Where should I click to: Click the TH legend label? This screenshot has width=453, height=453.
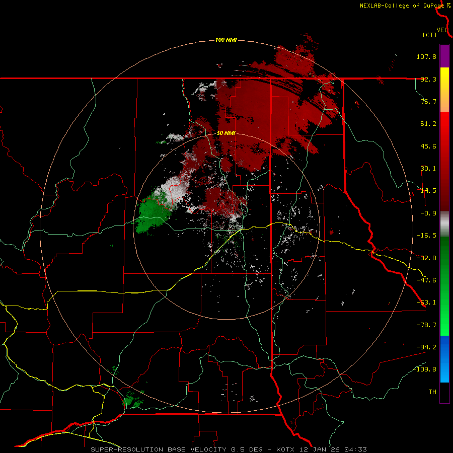[x=432, y=392]
